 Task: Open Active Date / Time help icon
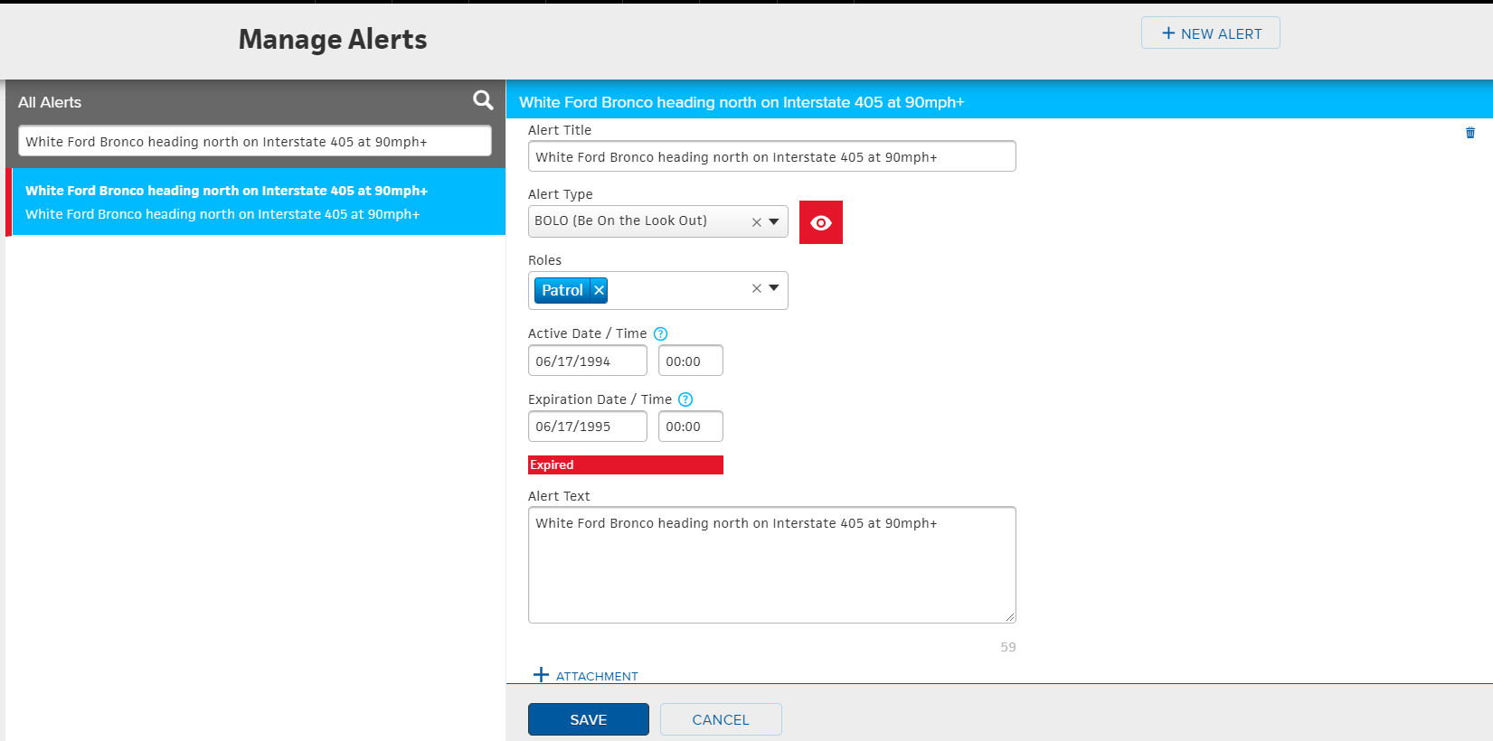pyautogui.click(x=660, y=333)
